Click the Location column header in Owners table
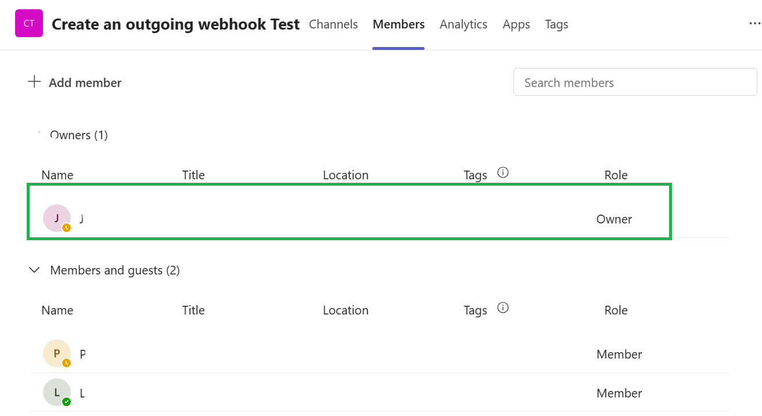 [346, 175]
